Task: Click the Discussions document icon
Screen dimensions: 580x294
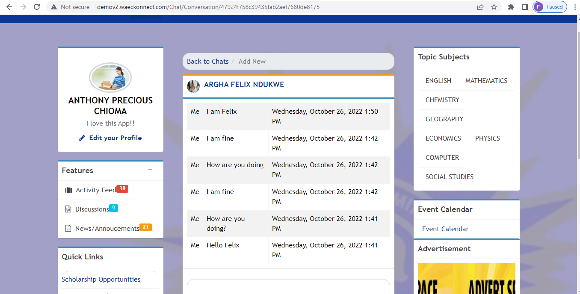Action: [68, 209]
